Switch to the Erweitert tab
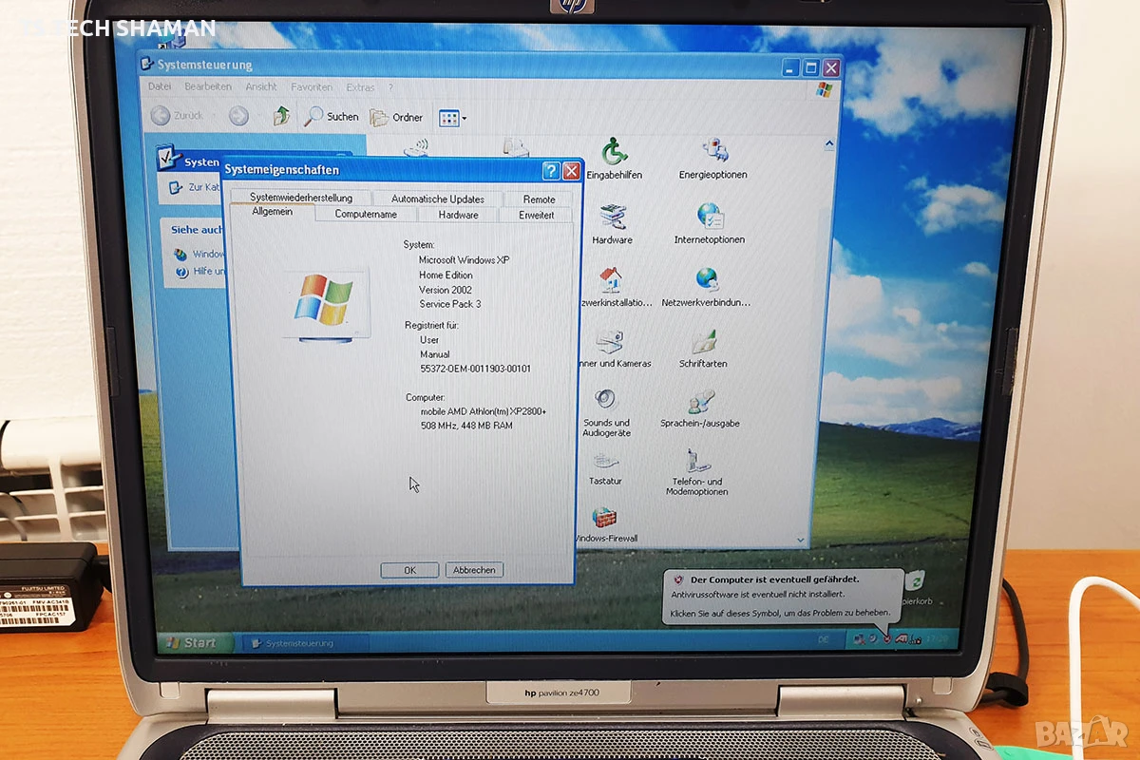Viewport: 1140px width, 760px height. click(536, 215)
